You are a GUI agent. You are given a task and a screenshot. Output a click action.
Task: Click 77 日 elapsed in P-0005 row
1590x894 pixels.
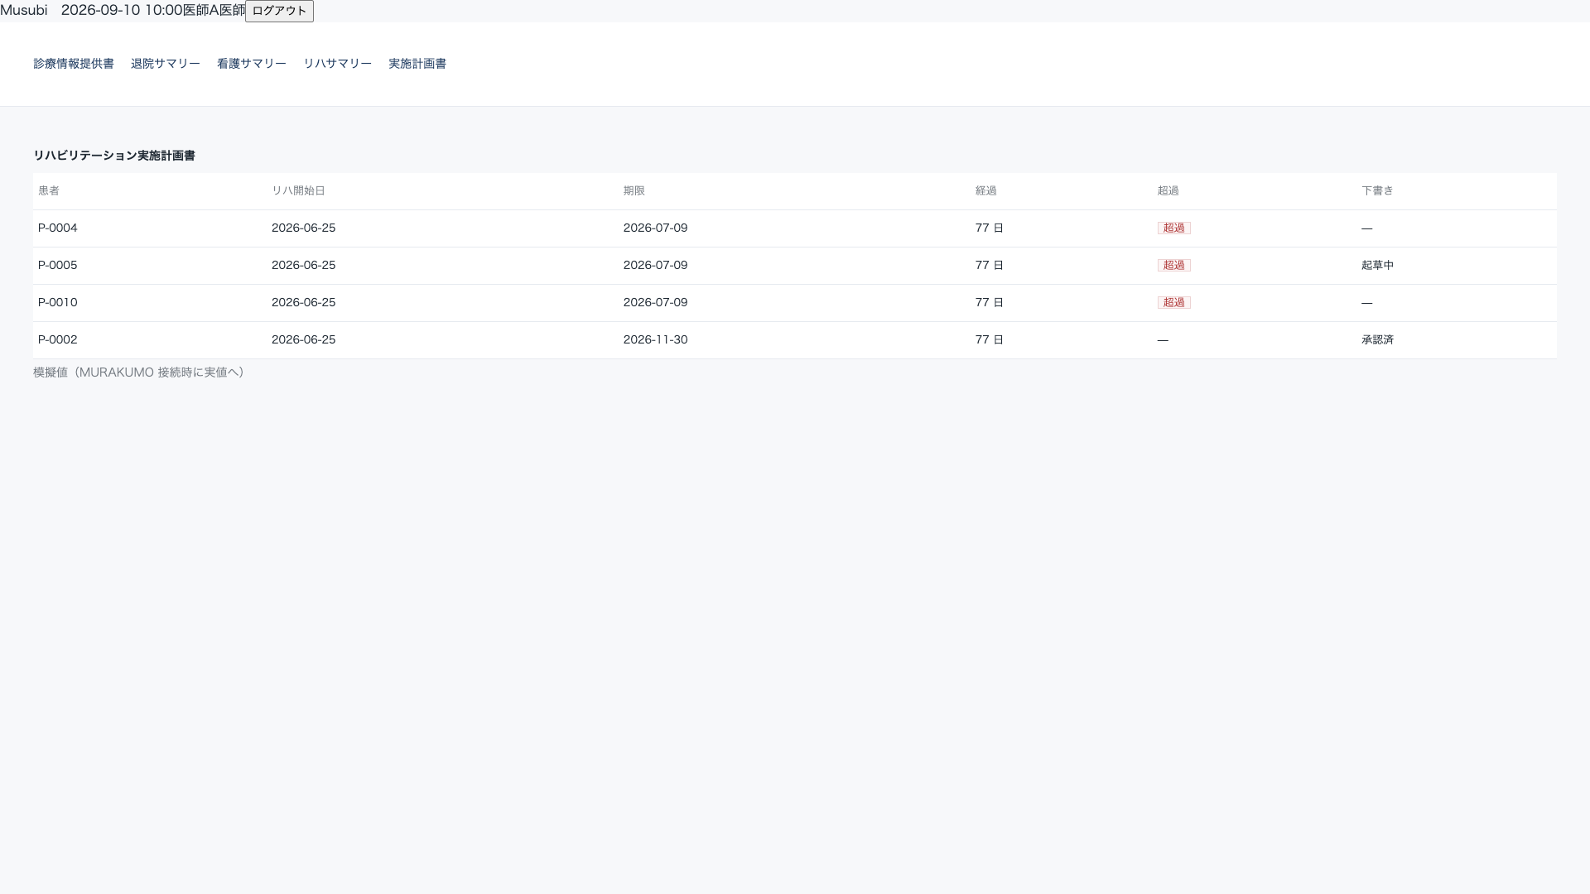click(990, 266)
